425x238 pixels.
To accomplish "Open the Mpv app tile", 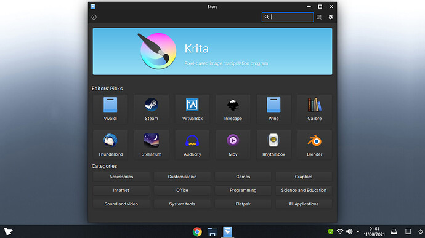I will coord(233,145).
